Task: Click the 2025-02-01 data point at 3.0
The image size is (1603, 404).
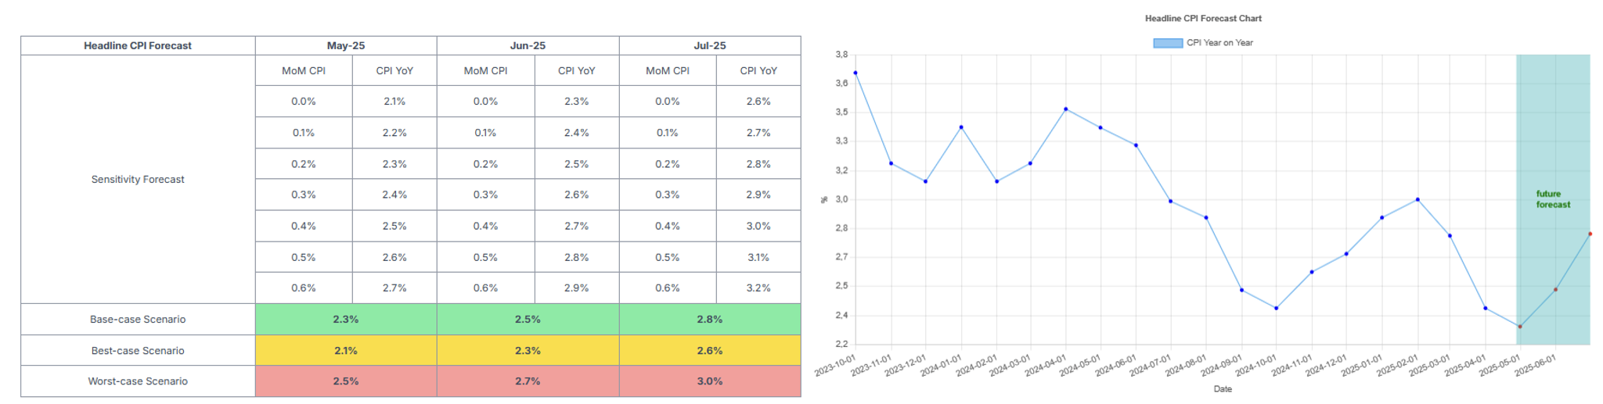Action: tap(1417, 199)
